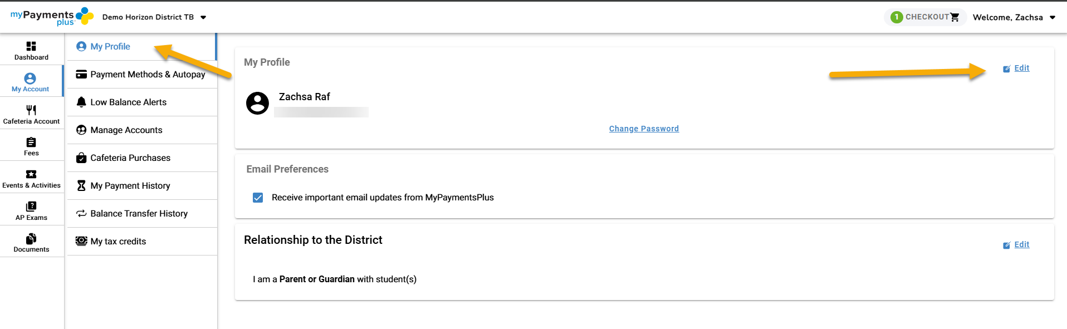
Task: Open the Dashboard icon in sidebar
Action: tap(31, 46)
